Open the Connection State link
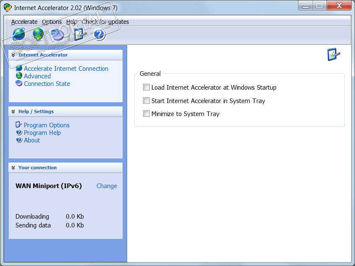The width and height of the screenshot is (355, 266). point(47,84)
